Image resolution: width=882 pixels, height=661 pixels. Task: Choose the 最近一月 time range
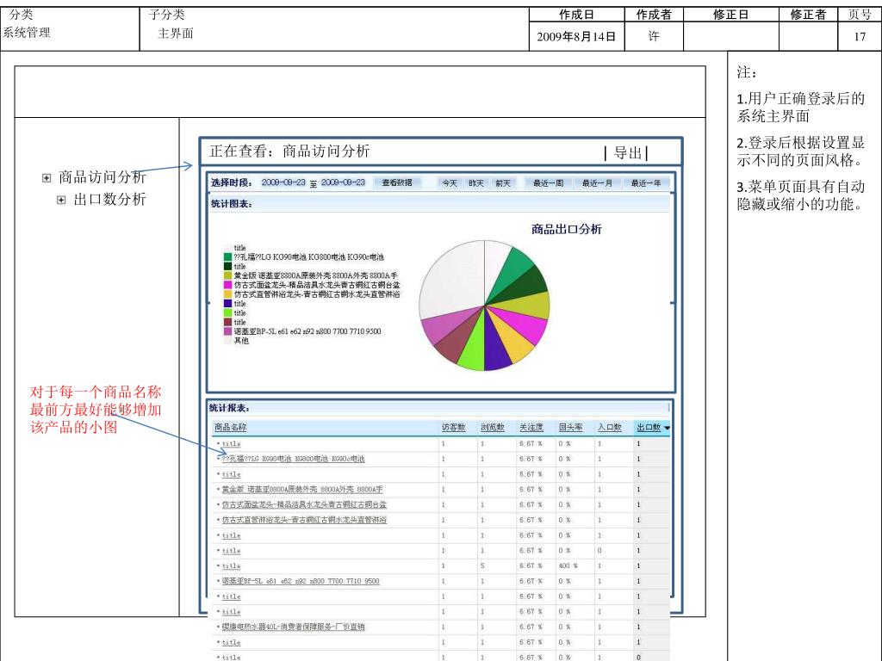[597, 183]
